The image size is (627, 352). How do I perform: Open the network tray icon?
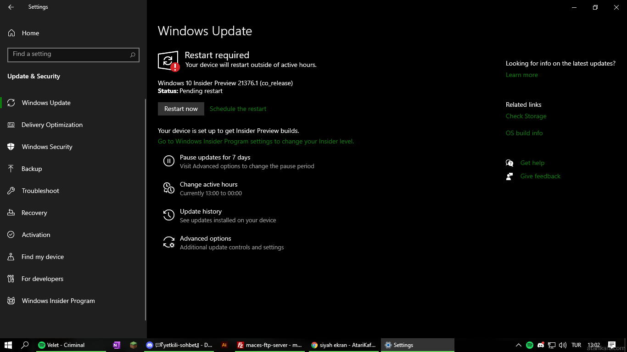pyautogui.click(x=552, y=345)
